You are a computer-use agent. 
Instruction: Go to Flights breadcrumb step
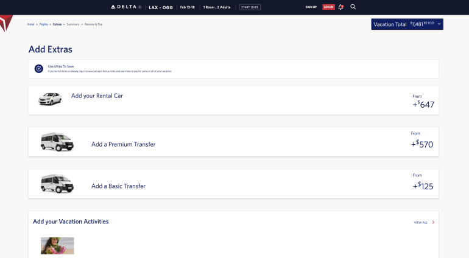click(x=44, y=24)
